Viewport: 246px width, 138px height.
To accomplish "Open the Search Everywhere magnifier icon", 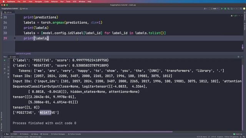I will click(241, 8).
